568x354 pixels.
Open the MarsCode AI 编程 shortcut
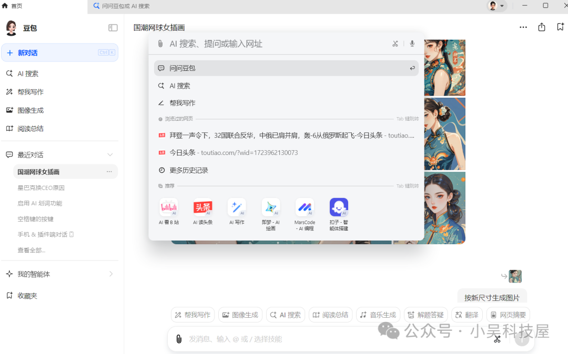tap(305, 207)
